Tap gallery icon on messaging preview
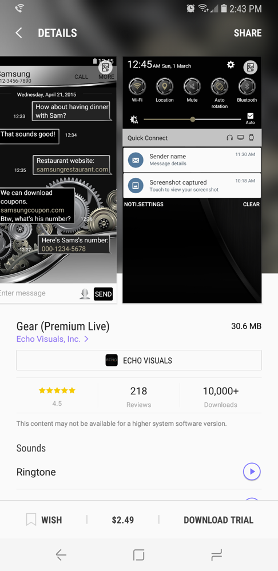The height and width of the screenshot is (571, 278). pyautogui.click(x=105, y=67)
